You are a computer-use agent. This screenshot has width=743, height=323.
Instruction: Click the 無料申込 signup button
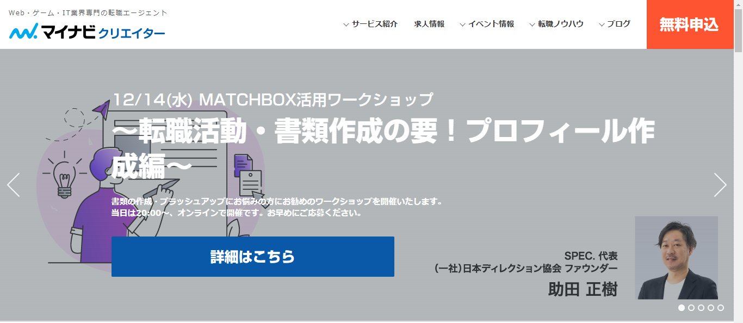(x=689, y=24)
